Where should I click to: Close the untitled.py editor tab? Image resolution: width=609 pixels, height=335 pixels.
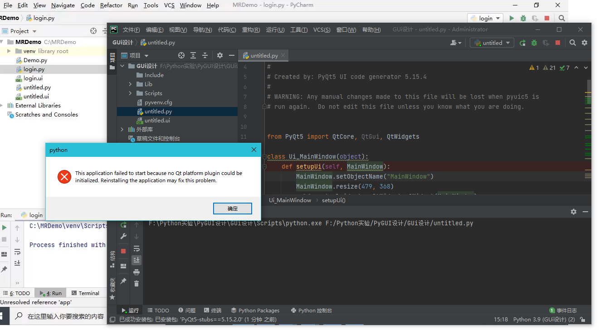[x=284, y=55]
